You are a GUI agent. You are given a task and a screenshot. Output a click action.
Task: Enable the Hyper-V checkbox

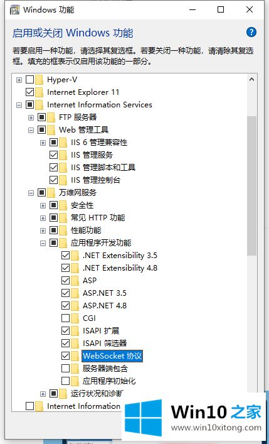[x=29, y=80]
